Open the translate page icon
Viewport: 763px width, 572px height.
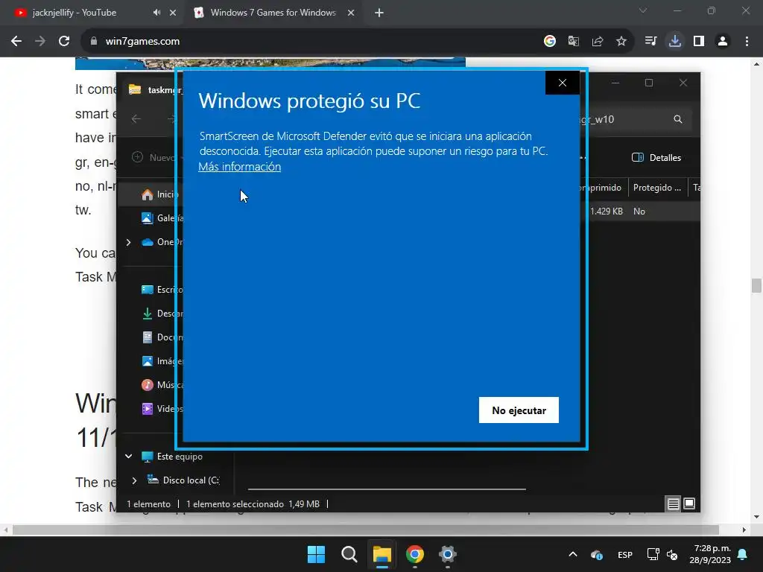click(x=574, y=42)
